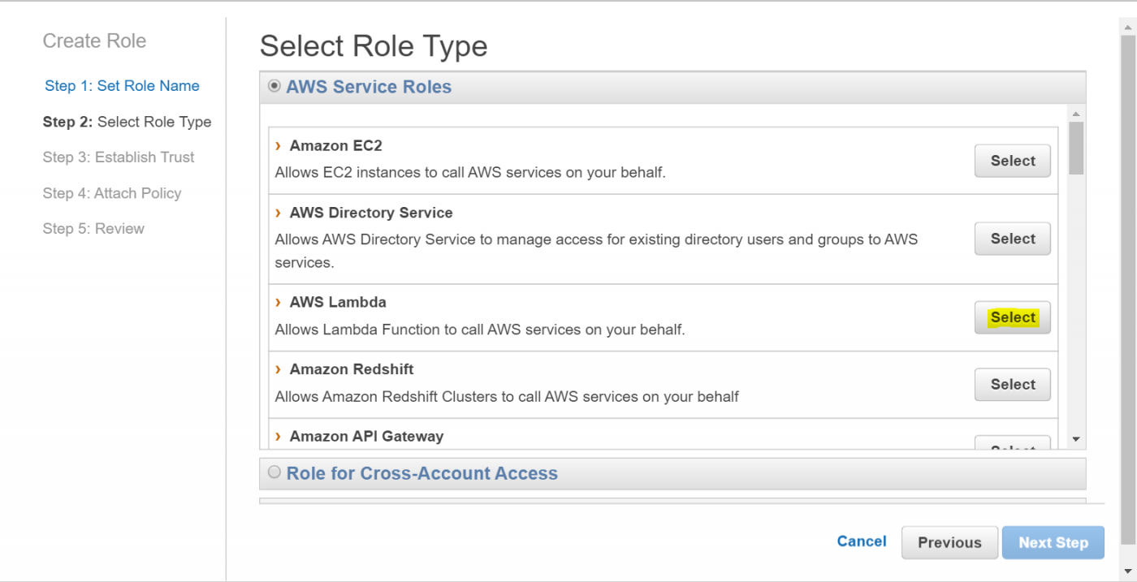Screen dimensions: 1137x582
Task: Click Select button for Amazon EC2
Action: (x=1013, y=161)
